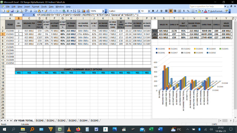Screen dimensions: 237x133
Task: Toggle Align Left
Action: (x=166, y=11)
